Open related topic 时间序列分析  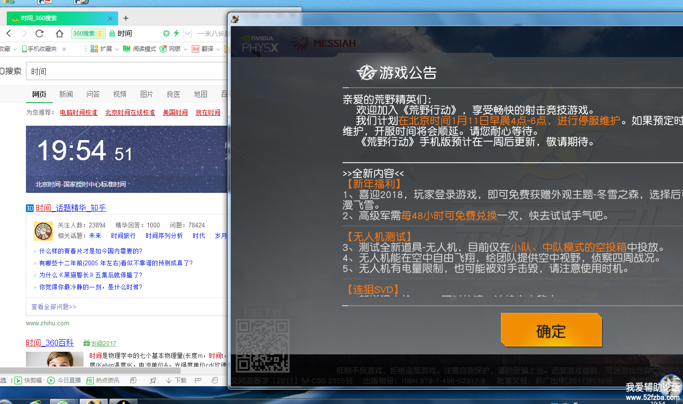pos(164,236)
